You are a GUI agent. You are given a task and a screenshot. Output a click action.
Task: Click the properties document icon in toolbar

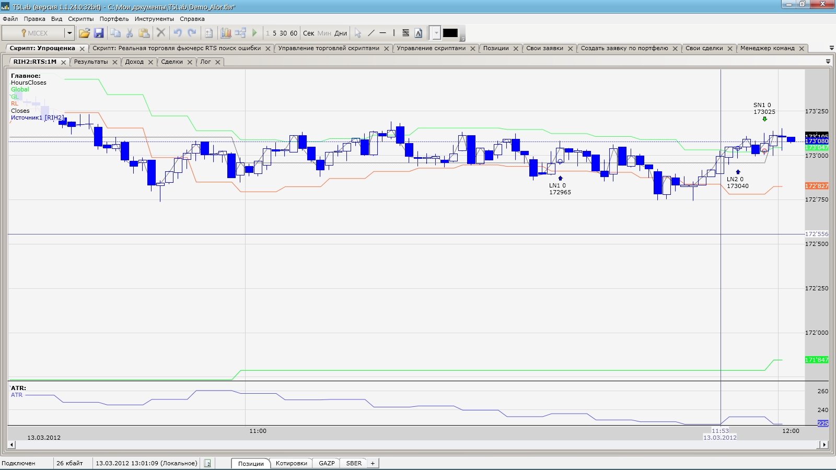pos(209,33)
